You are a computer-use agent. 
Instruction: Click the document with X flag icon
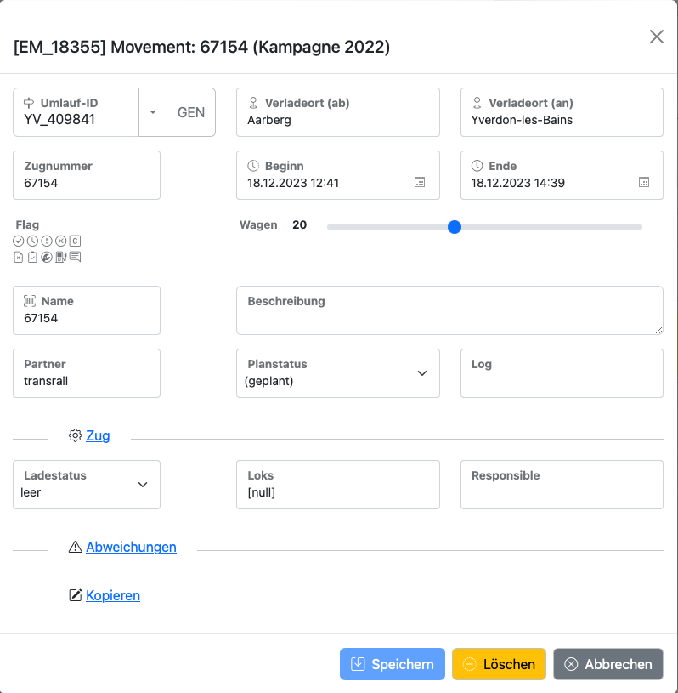click(19, 257)
